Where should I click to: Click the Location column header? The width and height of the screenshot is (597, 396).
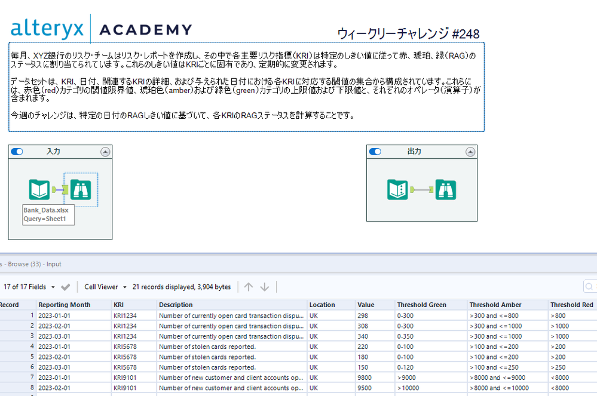coord(331,305)
